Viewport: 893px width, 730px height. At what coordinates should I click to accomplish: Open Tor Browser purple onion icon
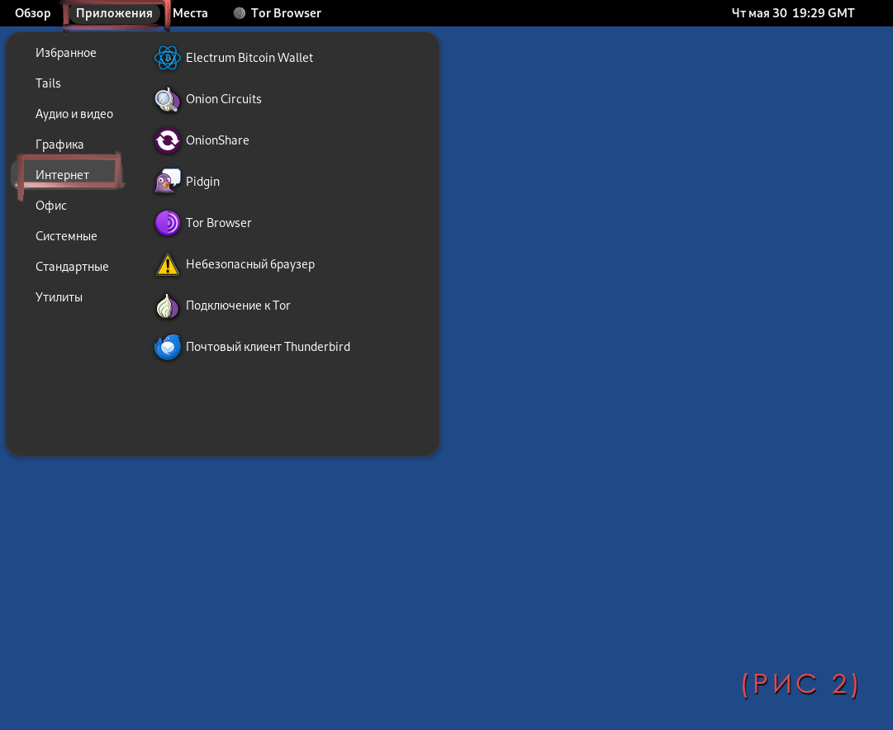168,223
